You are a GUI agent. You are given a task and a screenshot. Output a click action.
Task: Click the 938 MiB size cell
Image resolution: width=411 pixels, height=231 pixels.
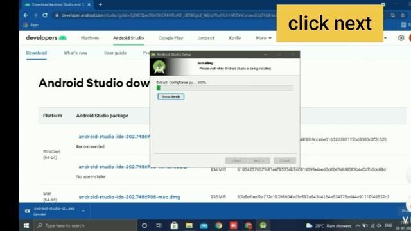[218, 197]
